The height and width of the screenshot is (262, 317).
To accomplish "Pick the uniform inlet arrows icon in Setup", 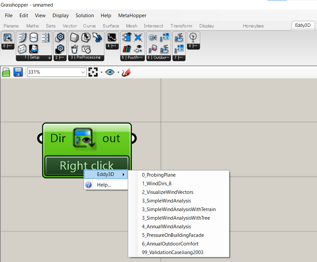I will pyautogui.click(x=46, y=37).
